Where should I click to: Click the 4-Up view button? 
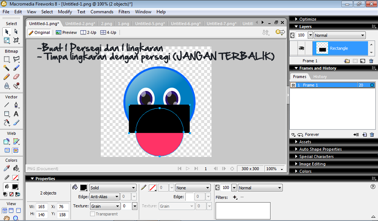[x=108, y=32]
